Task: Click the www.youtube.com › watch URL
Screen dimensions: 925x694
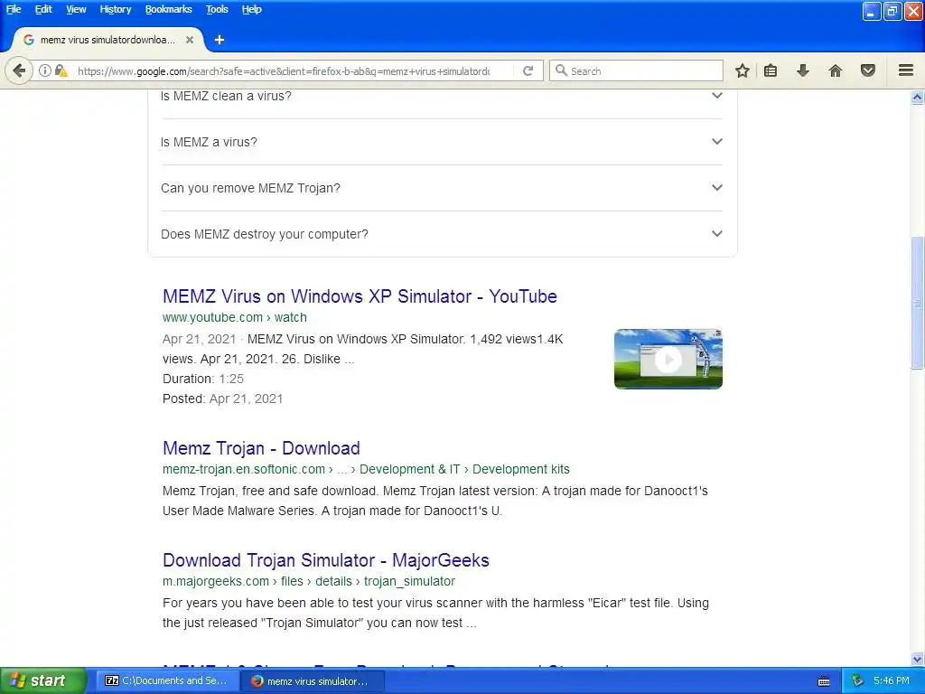Action: pyautogui.click(x=235, y=317)
